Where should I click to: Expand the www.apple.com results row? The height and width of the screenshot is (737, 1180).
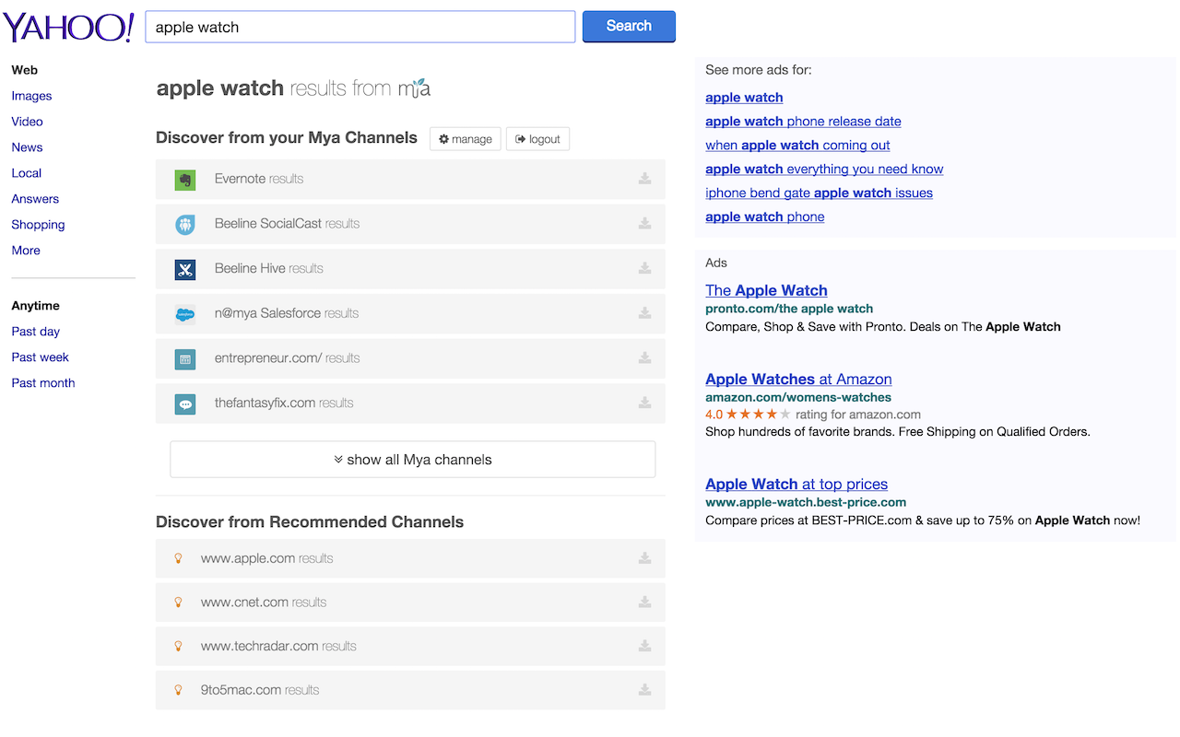410,558
